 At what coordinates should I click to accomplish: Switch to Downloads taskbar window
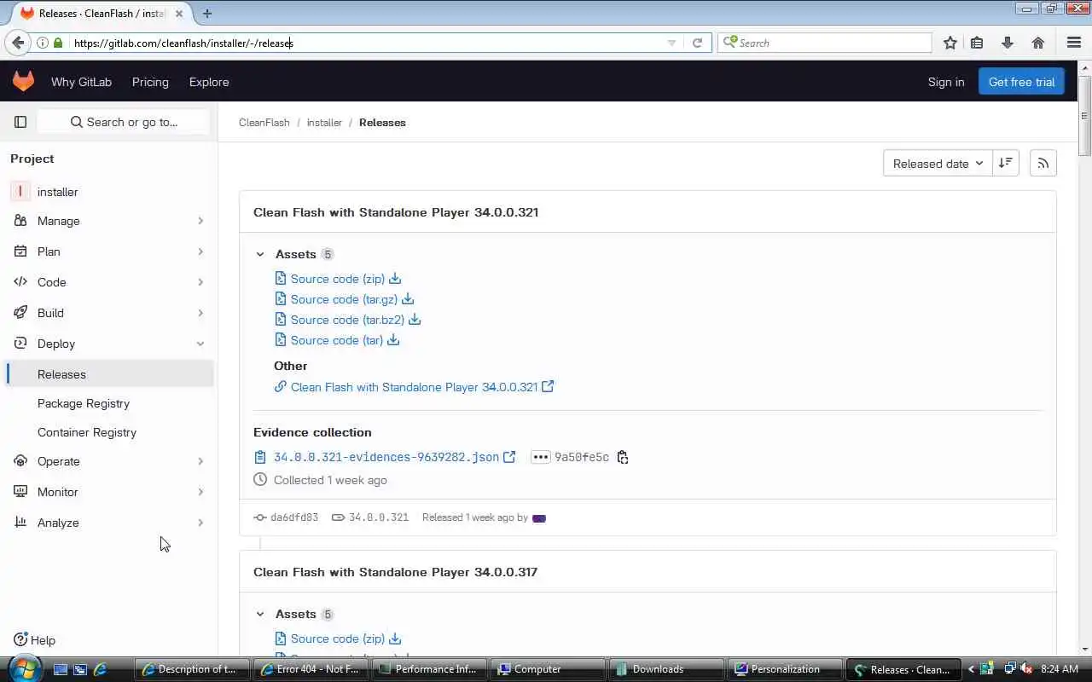click(x=666, y=669)
